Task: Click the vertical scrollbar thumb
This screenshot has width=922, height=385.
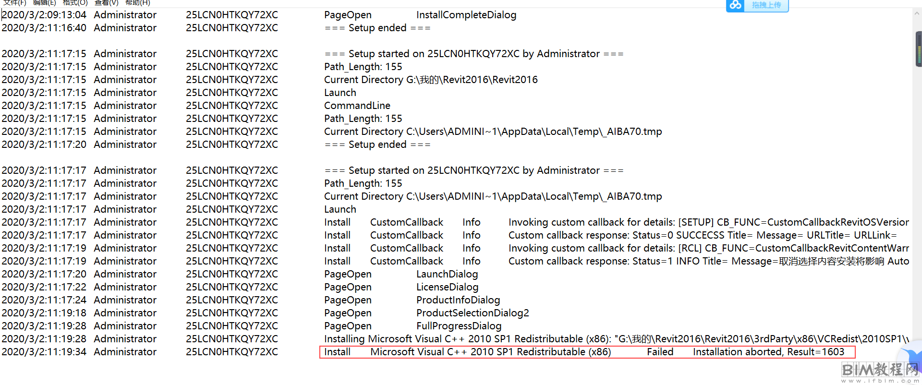Action: coord(919,49)
